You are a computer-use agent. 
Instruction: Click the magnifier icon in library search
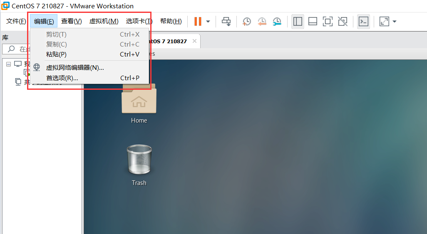(x=11, y=49)
